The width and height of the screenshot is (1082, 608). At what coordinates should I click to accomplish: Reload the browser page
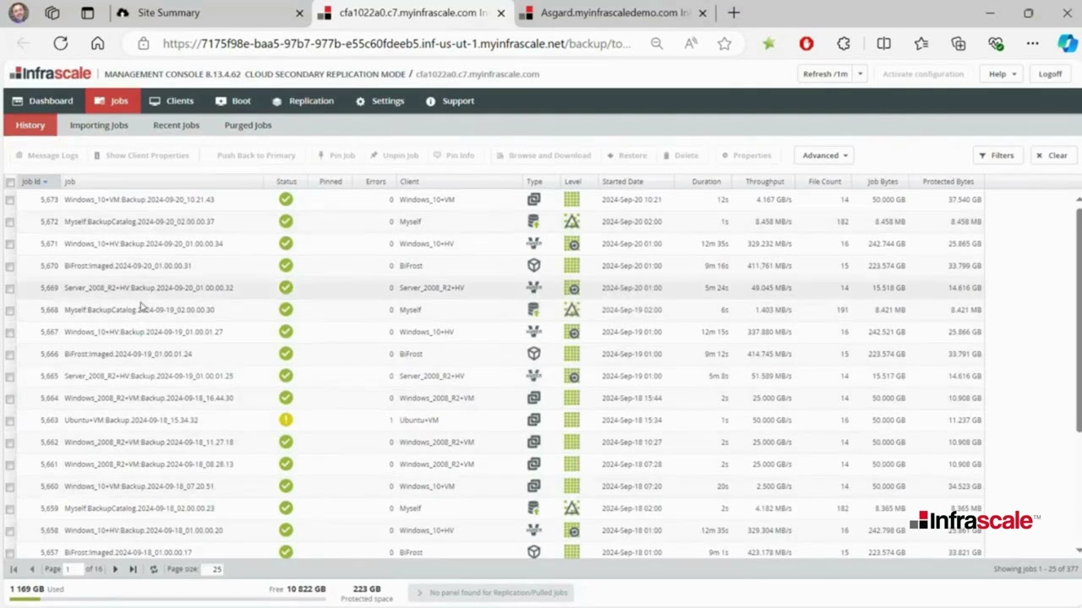pyautogui.click(x=61, y=44)
